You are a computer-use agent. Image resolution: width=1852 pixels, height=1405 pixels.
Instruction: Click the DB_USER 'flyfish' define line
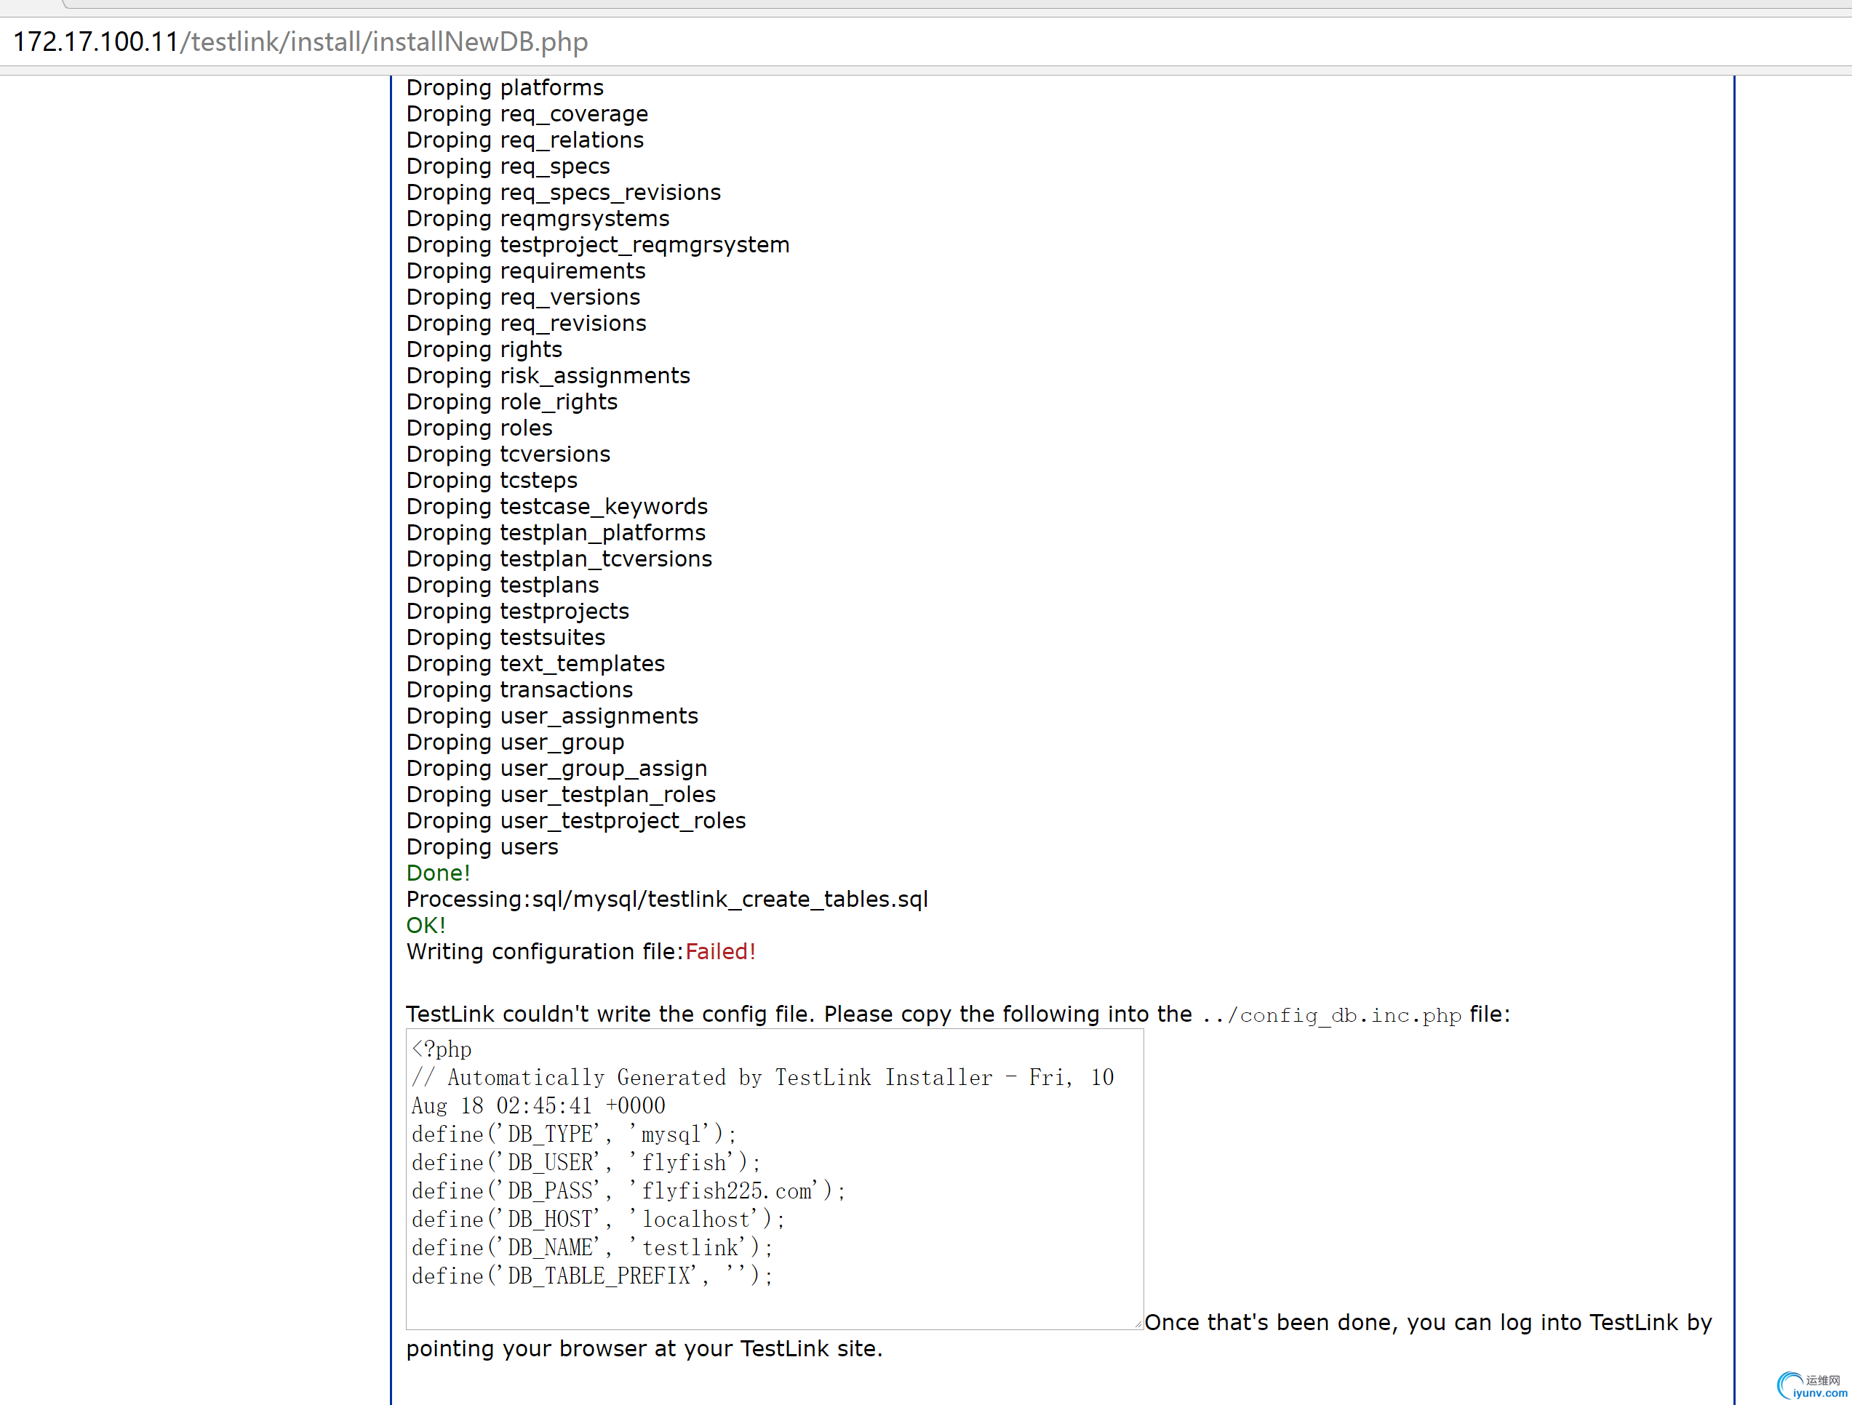pos(586,1163)
